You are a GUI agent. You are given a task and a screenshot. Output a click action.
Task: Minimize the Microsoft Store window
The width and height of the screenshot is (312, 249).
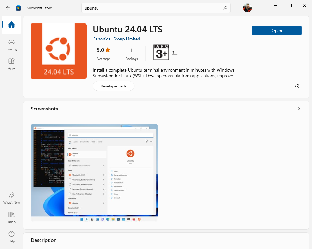tap(276, 5)
